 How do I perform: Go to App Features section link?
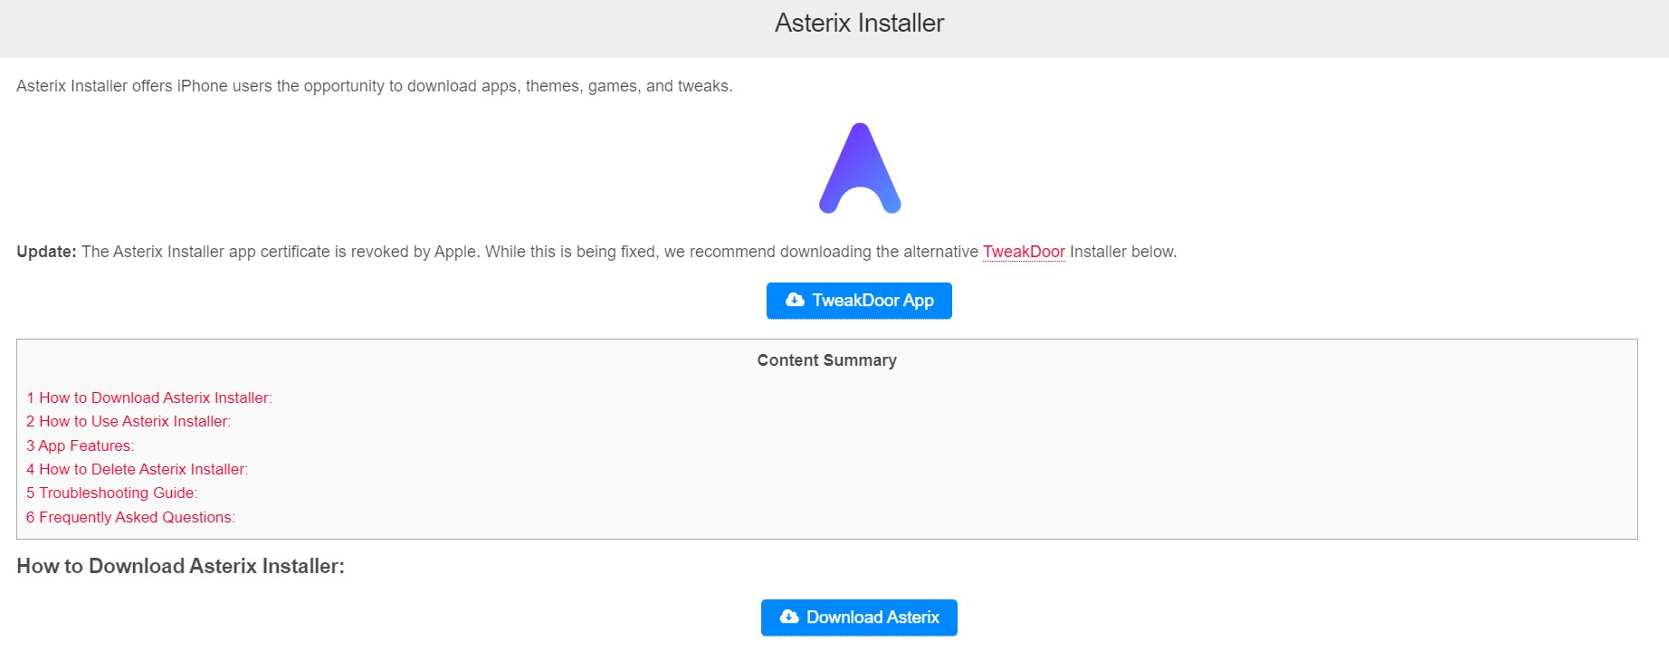coord(81,445)
